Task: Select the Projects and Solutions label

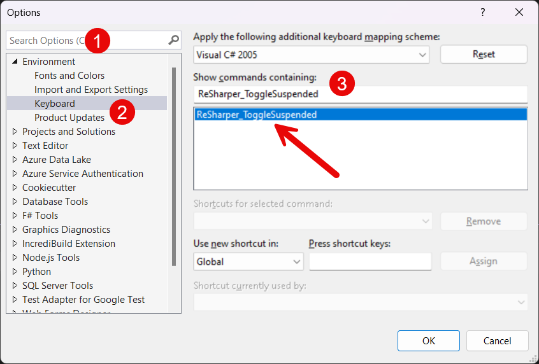Action: coord(69,132)
